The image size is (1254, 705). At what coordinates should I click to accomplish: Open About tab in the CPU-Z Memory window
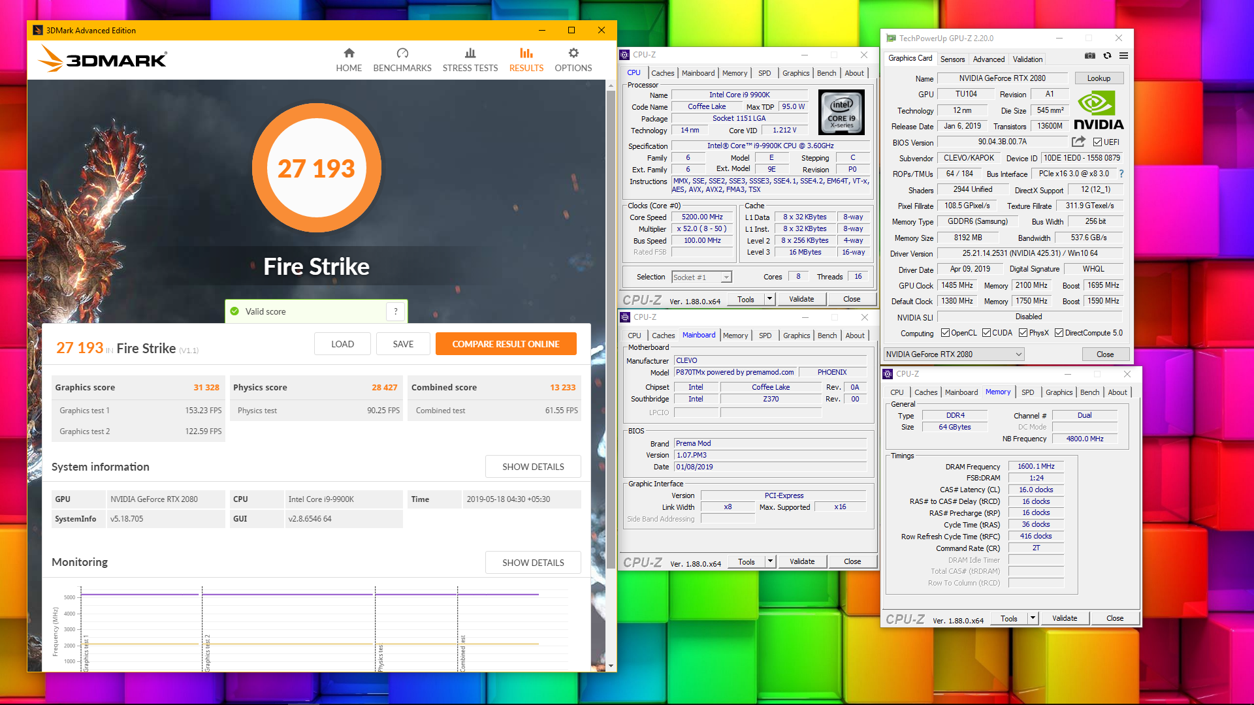(1117, 392)
